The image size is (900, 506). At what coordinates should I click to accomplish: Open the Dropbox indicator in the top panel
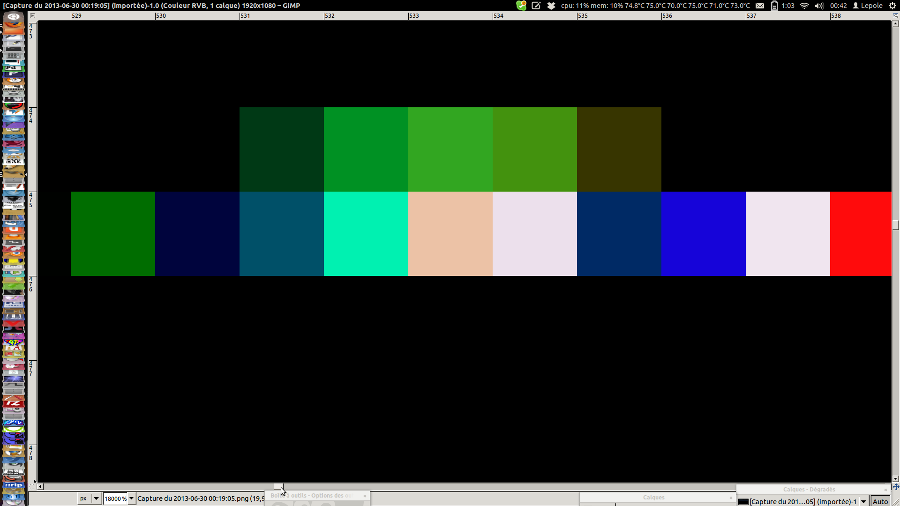pyautogui.click(x=551, y=6)
